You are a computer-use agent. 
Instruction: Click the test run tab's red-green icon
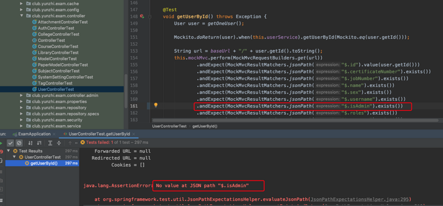(65, 134)
